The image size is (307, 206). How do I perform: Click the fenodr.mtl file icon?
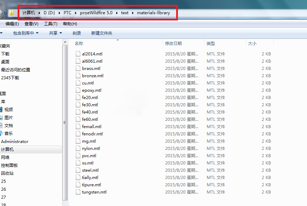point(78,134)
